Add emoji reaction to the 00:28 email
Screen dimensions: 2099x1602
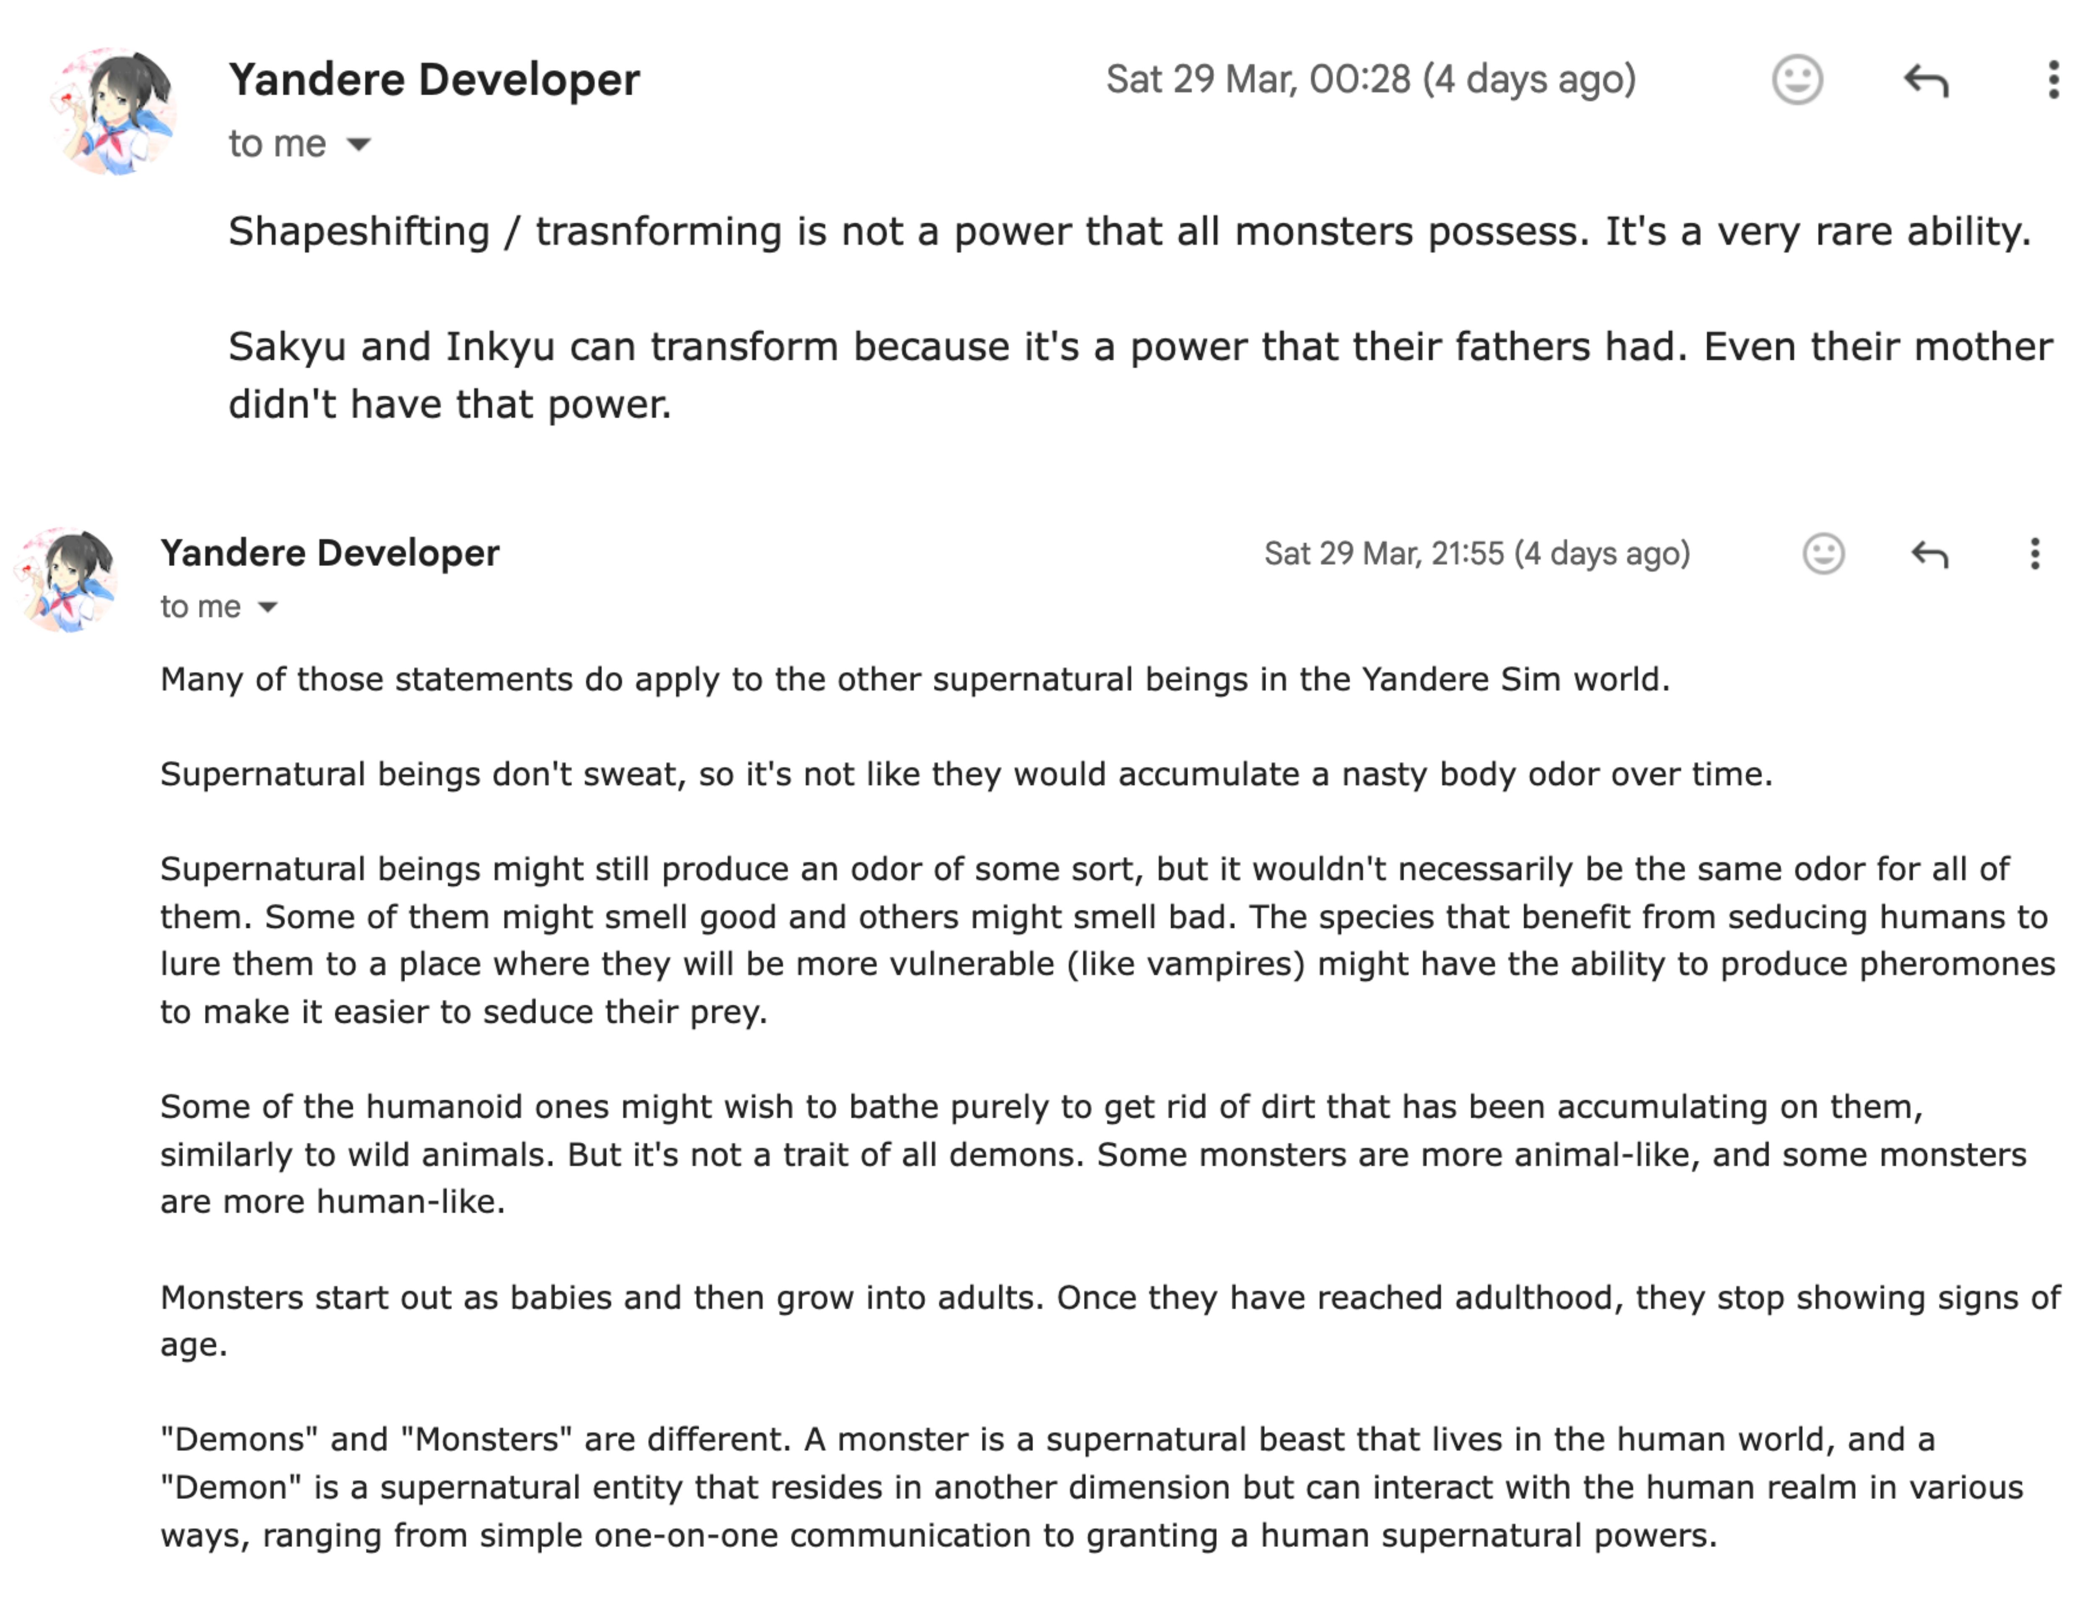point(1797,80)
